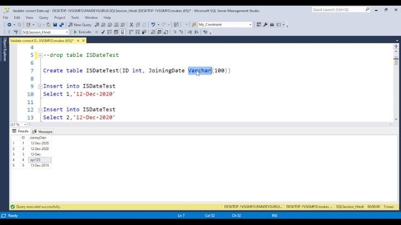Image resolution: width=401 pixels, height=225 pixels.
Task: Select Results to Text icon
Action: 153,32
